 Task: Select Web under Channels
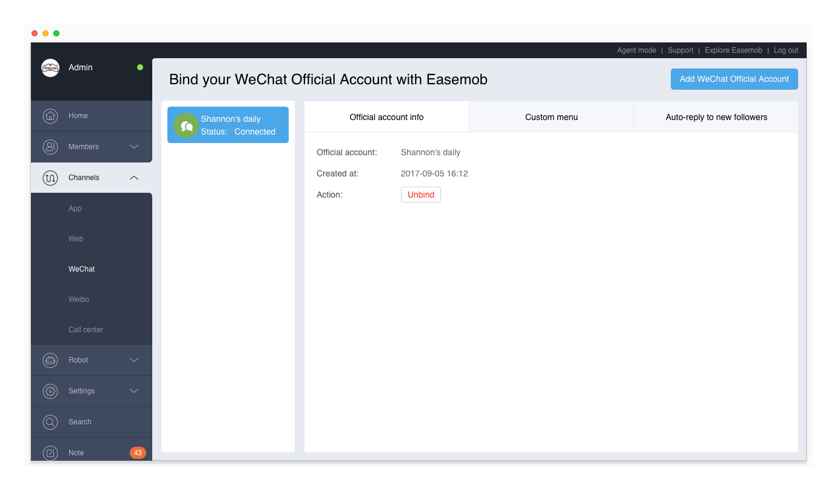coord(76,239)
